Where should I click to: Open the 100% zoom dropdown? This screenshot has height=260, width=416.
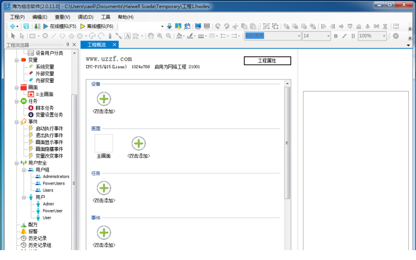[384, 36]
